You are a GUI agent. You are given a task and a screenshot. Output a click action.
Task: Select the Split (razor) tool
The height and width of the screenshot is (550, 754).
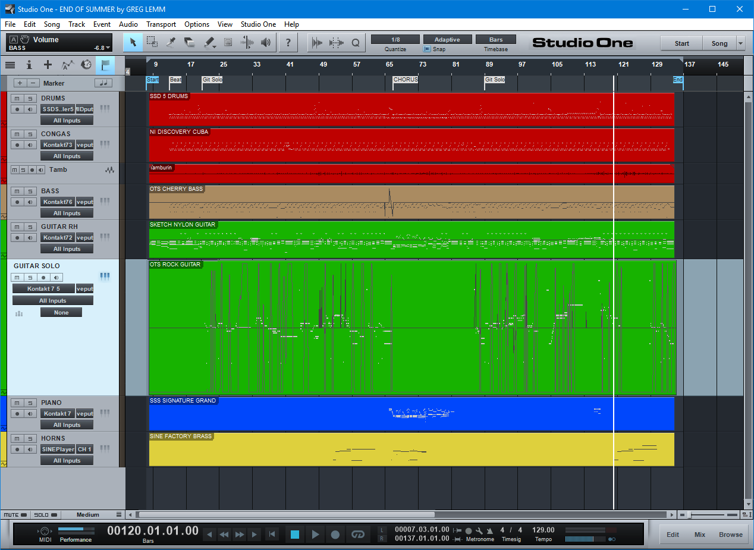coord(171,42)
